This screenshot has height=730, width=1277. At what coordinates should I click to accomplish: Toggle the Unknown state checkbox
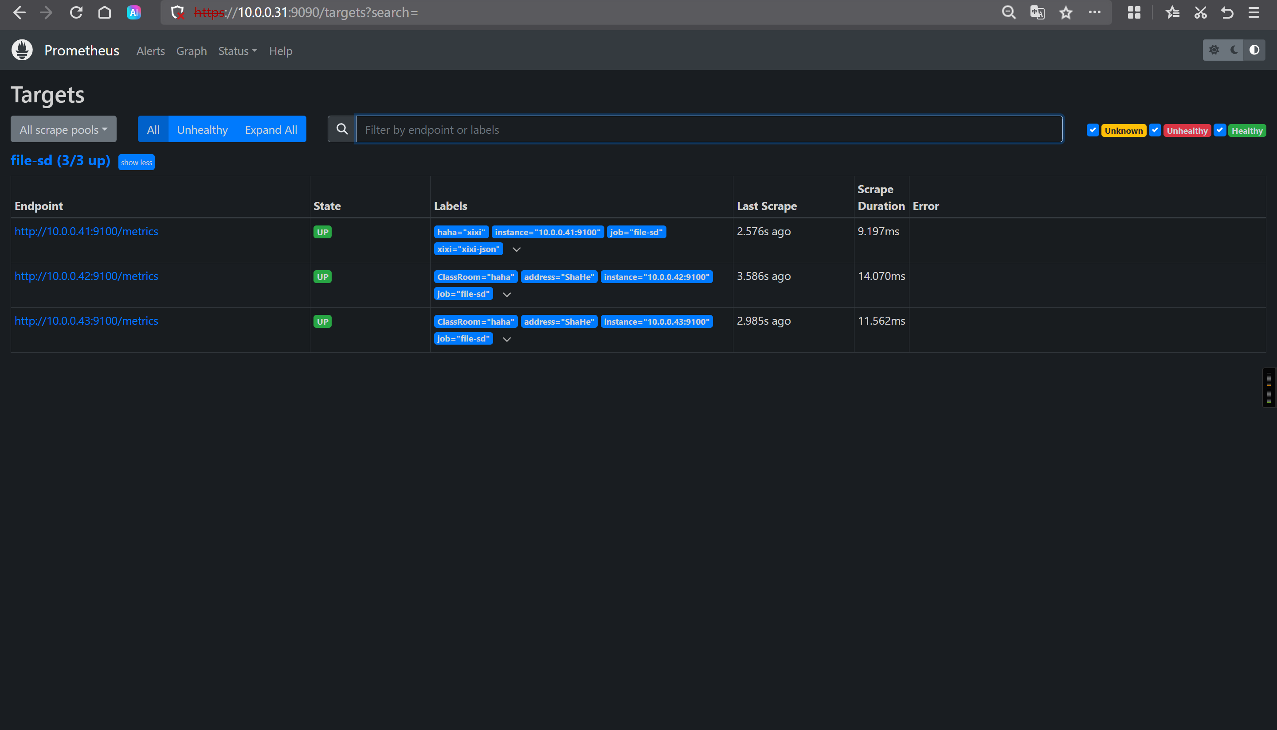1093,130
